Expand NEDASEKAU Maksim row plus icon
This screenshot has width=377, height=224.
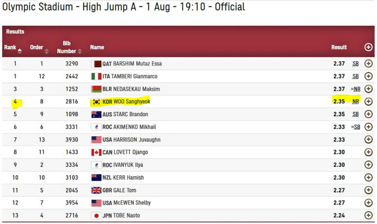tap(368, 89)
